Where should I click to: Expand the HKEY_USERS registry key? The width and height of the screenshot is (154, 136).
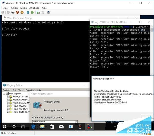click(x=7, y=106)
